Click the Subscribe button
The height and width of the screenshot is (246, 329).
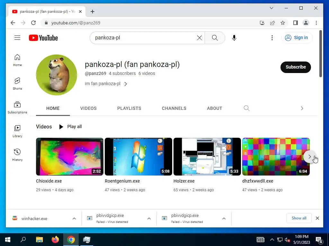point(296,67)
